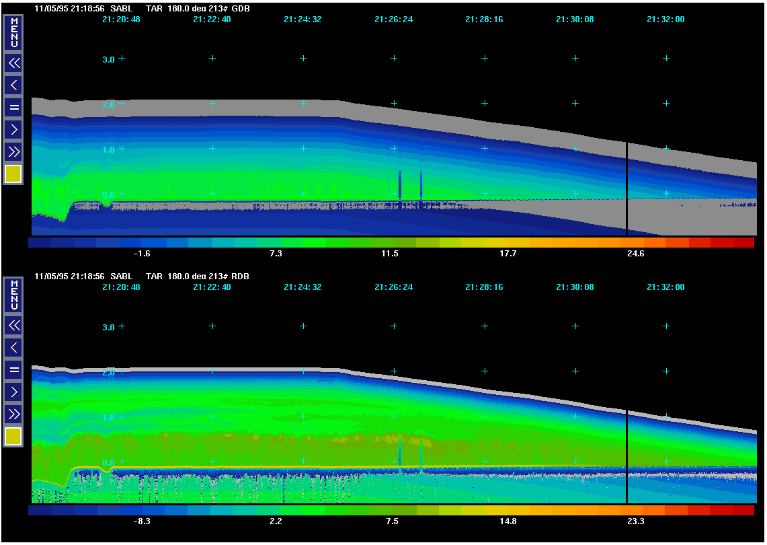Click the single-left arrow in the bottom RDB panel
The image size is (767, 545).
[13, 348]
